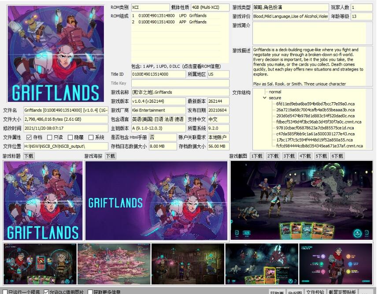Click the 文件结构 tree scrollbar
Screen dimensions: 378x294
369,119
